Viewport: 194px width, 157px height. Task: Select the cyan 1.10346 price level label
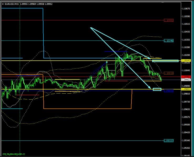pos(169,41)
